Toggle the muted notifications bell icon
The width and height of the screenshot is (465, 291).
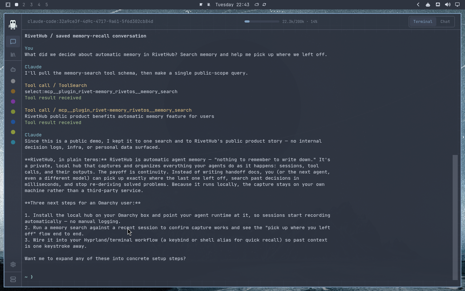click(209, 5)
